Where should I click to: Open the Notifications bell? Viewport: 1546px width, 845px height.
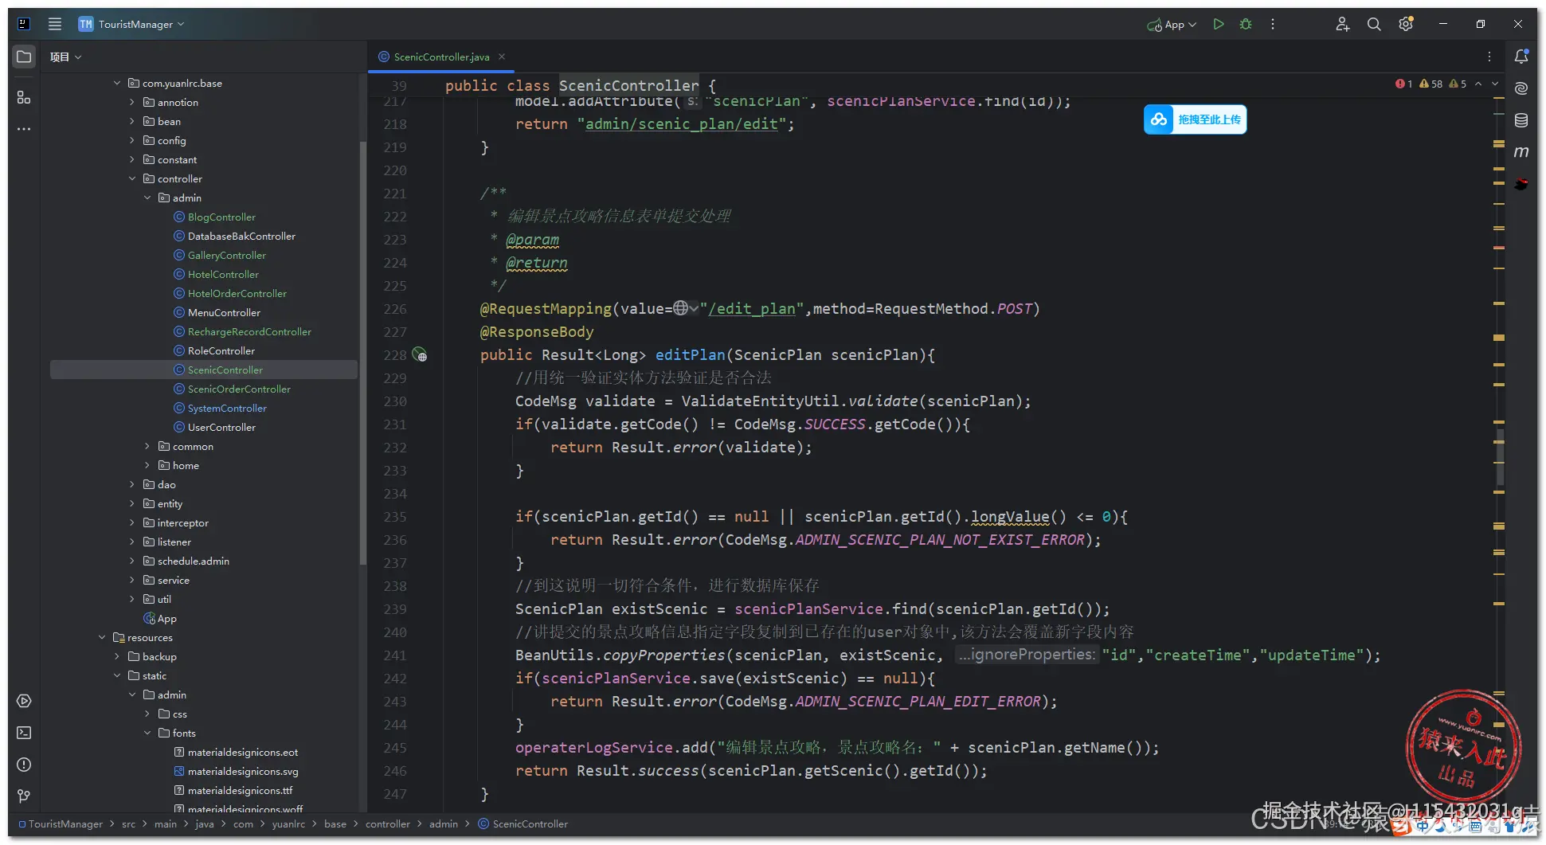(x=1521, y=57)
